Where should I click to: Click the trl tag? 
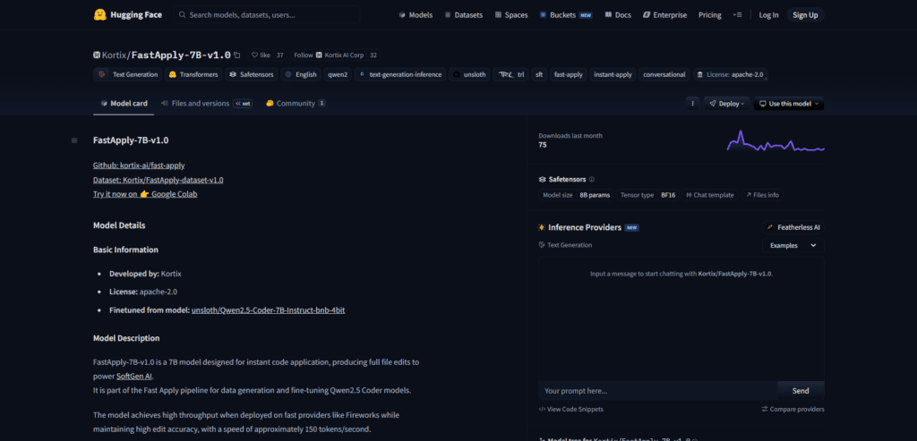[x=511, y=74]
